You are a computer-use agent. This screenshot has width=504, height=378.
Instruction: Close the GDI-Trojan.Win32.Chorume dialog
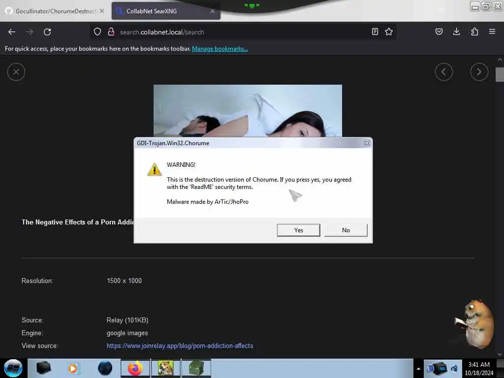pos(366,143)
